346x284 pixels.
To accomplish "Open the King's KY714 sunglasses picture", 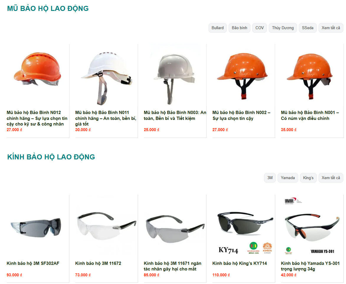I will [x=244, y=226].
